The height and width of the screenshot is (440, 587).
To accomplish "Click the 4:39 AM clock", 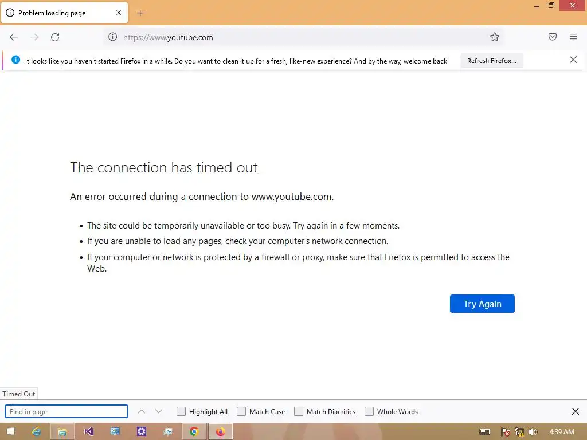I will point(562,432).
